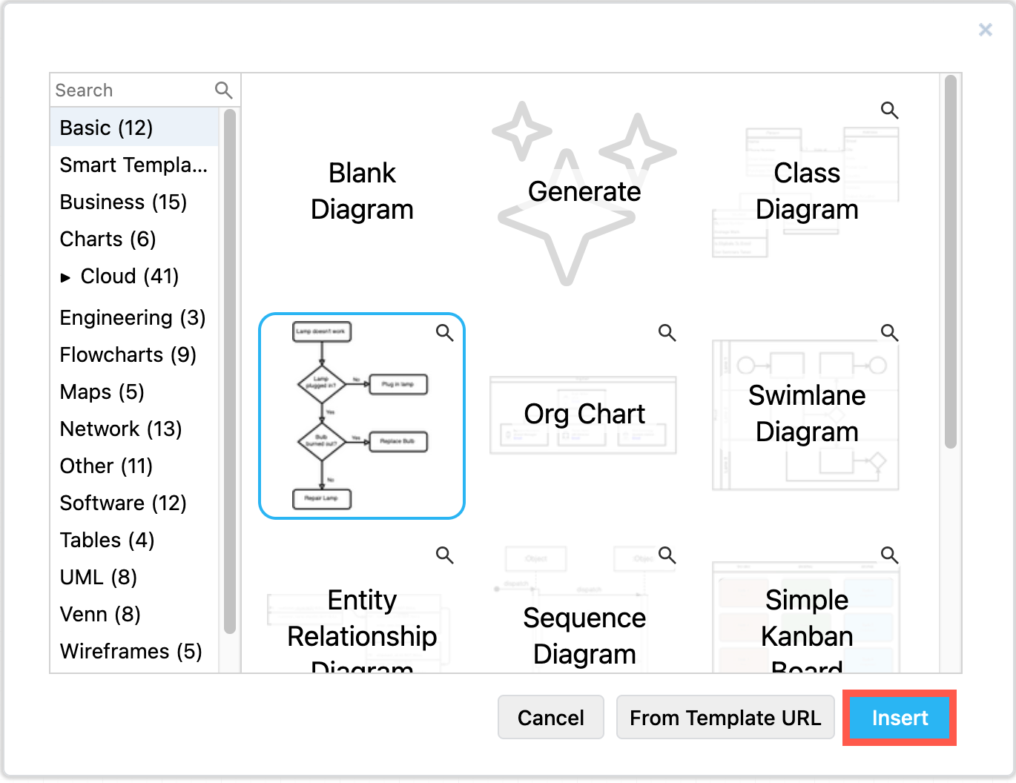Preview the Entity Relationship Diagram template
The height and width of the screenshot is (783, 1016).
(x=445, y=555)
